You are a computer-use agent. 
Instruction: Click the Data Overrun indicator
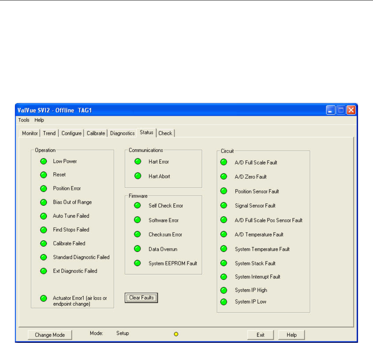pos(137,249)
